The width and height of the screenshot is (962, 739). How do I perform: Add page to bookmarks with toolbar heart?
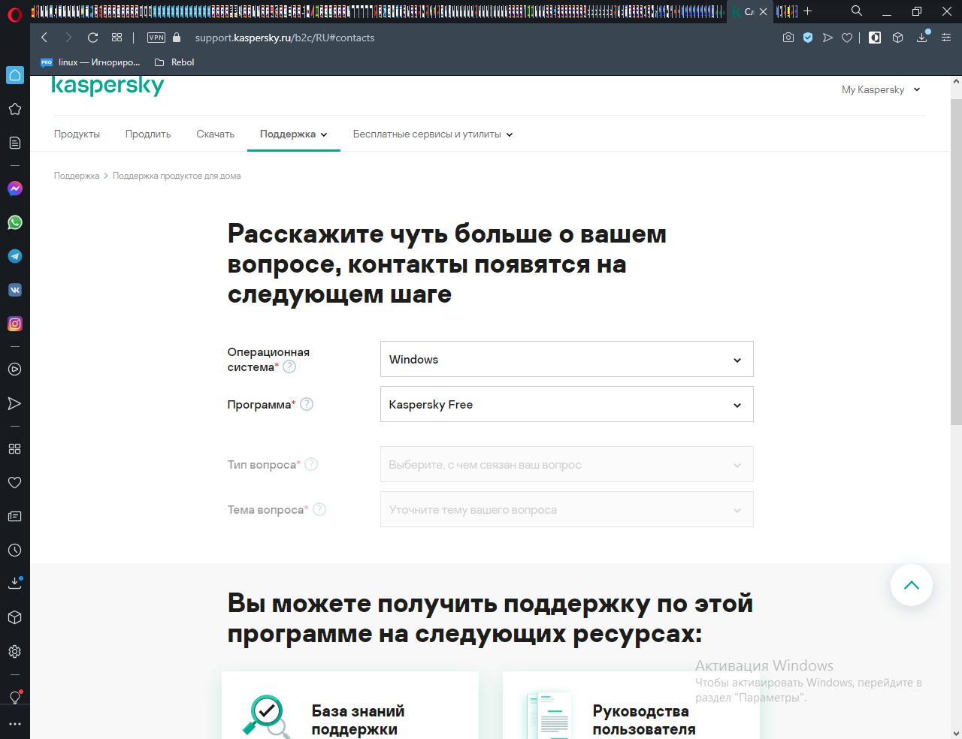point(847,38)
